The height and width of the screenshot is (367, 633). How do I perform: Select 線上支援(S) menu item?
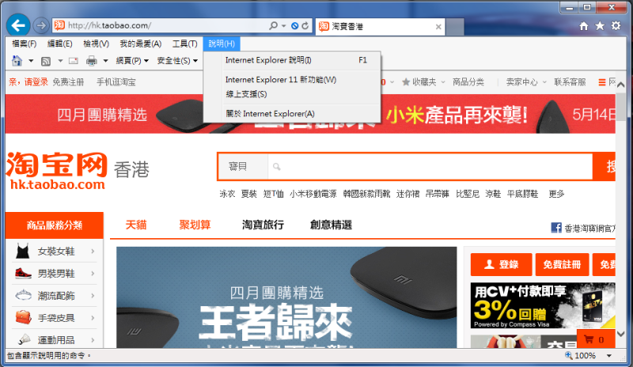coord(292,94)
